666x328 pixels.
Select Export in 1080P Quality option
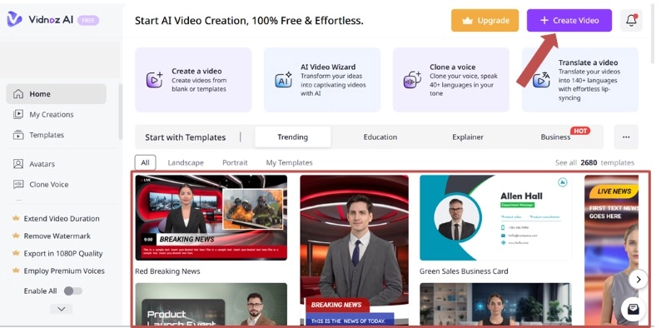point(63,253)
